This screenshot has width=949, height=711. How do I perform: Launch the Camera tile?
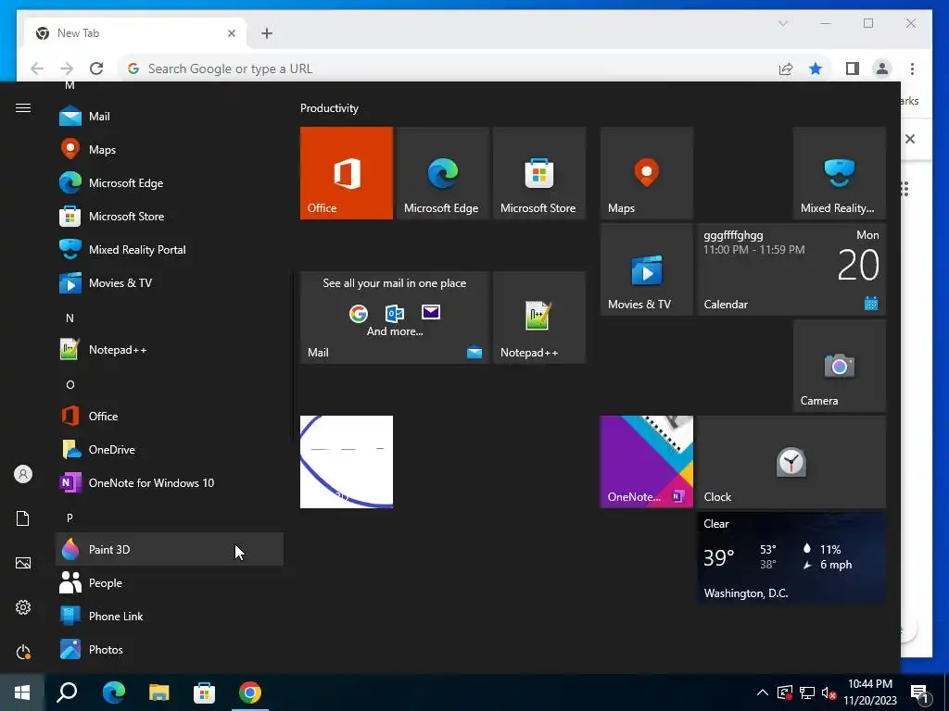pyautogui.click(x=840, y=366)
